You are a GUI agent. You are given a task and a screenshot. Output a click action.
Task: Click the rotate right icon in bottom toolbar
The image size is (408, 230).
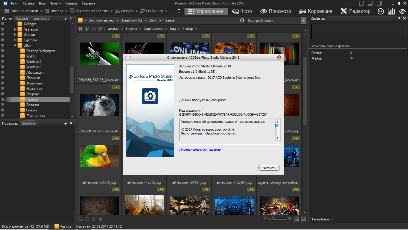(94, 219)
